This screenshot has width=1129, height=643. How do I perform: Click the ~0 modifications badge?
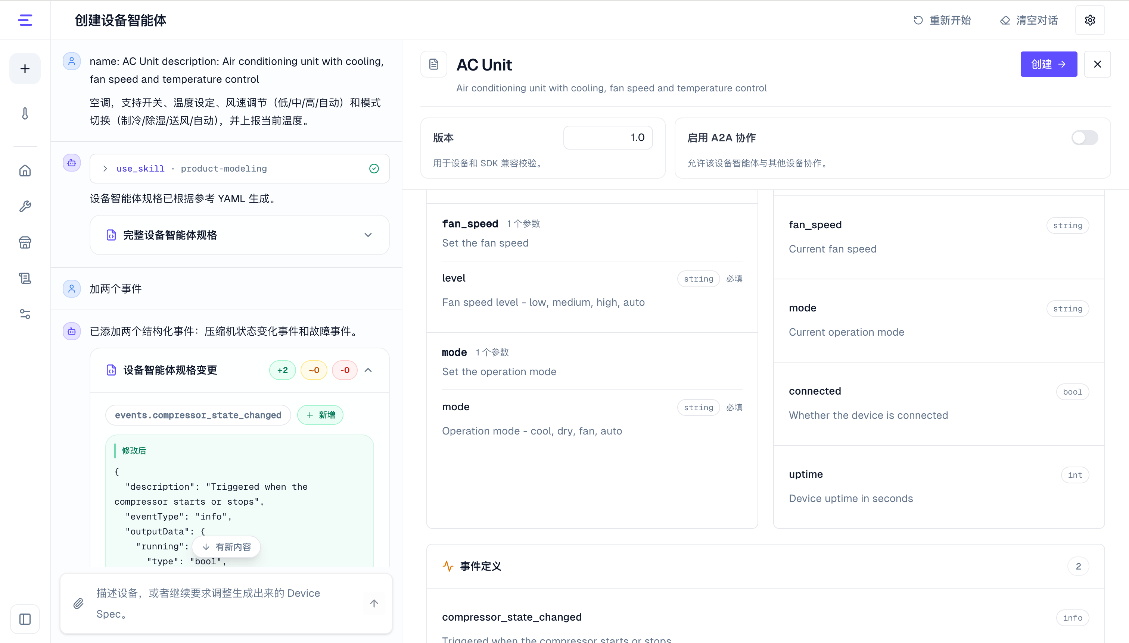coord(314,370)
